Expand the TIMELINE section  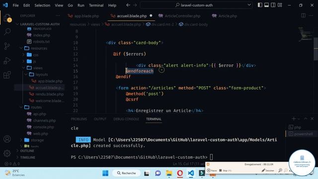coord(28,157)
